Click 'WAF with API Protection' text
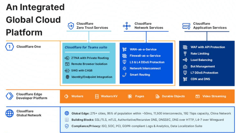This screenshot has height=133, width=236. [x=208, y=47]
